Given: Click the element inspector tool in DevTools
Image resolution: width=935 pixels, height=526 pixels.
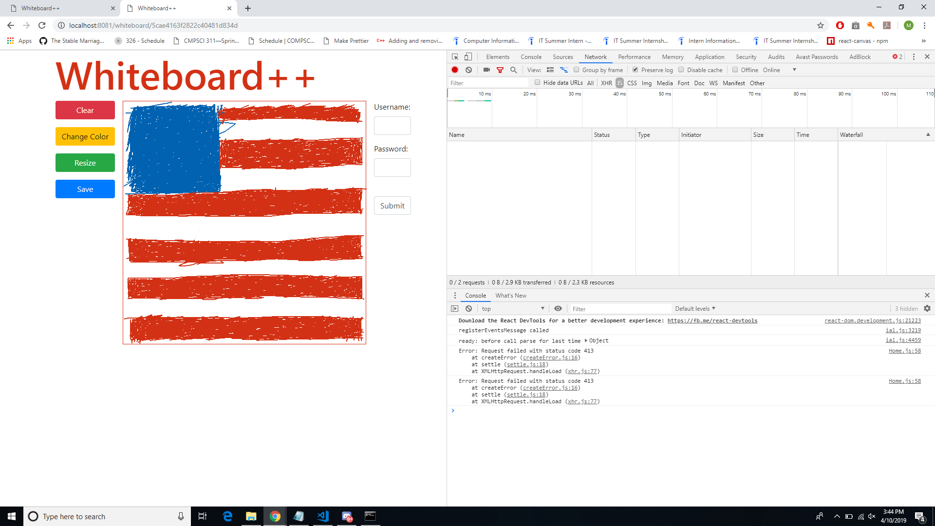Looking at the screenshot, I should pos(454,56).
